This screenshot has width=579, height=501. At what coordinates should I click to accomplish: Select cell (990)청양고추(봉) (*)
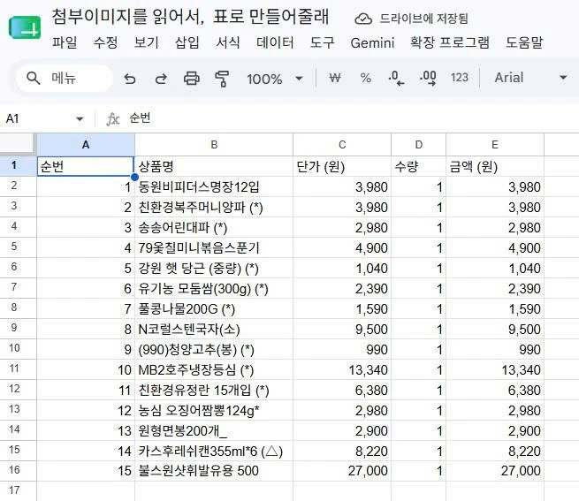(x=214, y=349)
